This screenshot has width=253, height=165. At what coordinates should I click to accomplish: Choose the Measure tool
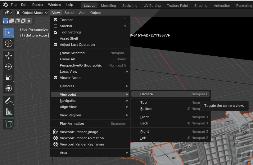(x=8, y=111)
